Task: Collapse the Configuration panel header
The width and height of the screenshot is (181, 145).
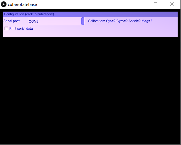Action: 29,14
